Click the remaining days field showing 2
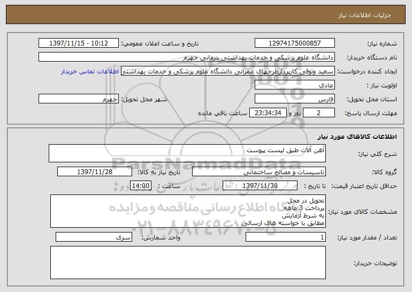The image size is (412, 292). [319, 113]
